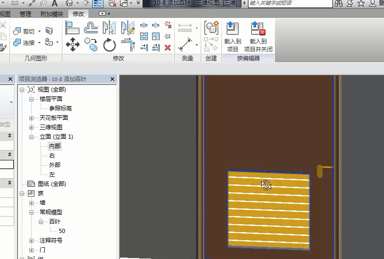Click the Copy tool icon
The width and height of the screenshot is (384, 259).
(x=91, y=45)
